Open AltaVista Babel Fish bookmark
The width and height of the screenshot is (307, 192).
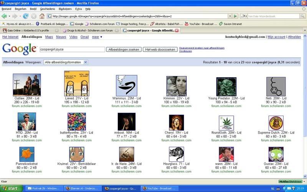pos(167,24)
